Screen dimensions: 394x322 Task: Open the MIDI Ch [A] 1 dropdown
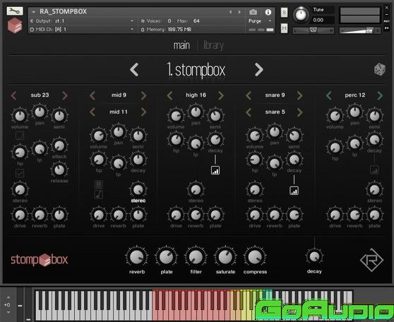tap(82, 30)
